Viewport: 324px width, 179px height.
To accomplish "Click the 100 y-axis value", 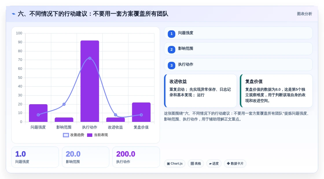I will tap(19, 33).
